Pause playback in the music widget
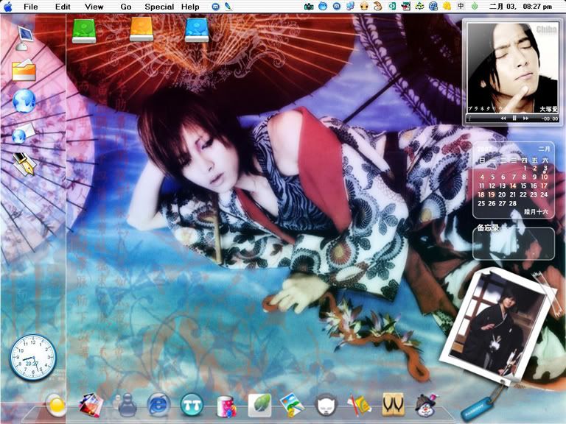The image size is (566, 424). (x=514, y=118)
